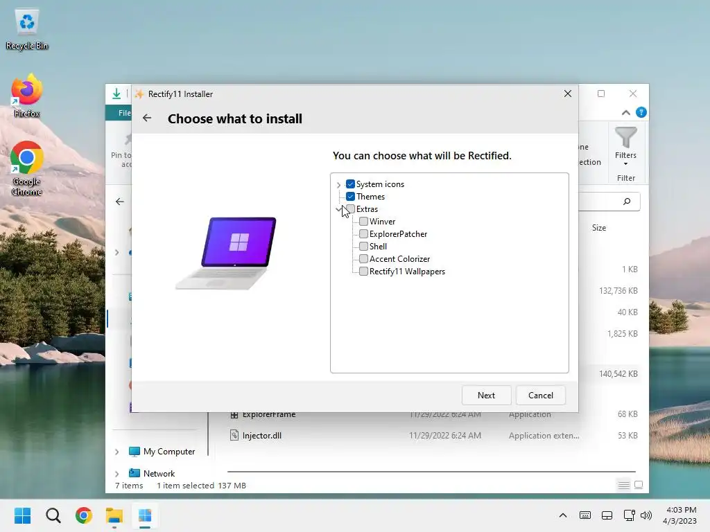Select the Rectify11 Wallpapers tree label
This screenshot has width=710, height=532.
407,271
